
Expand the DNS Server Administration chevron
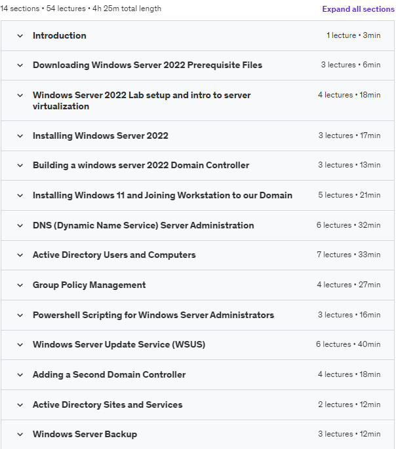[20, 226]
